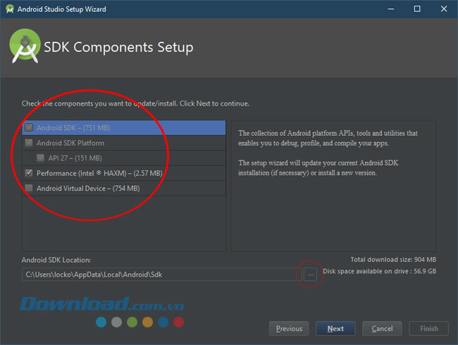Viewport: 458px width, 345px height.
Task: Click the component description text panel
Action: point(333,186)
